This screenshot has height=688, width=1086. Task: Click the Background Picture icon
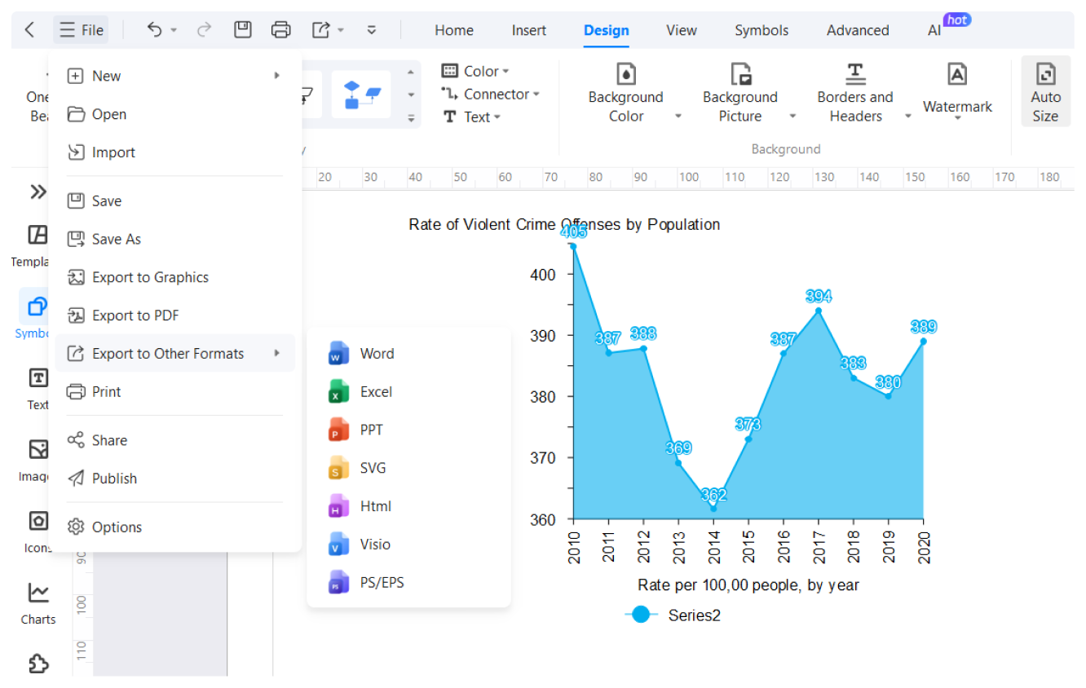pyautogui.click(x=740, y=74)
